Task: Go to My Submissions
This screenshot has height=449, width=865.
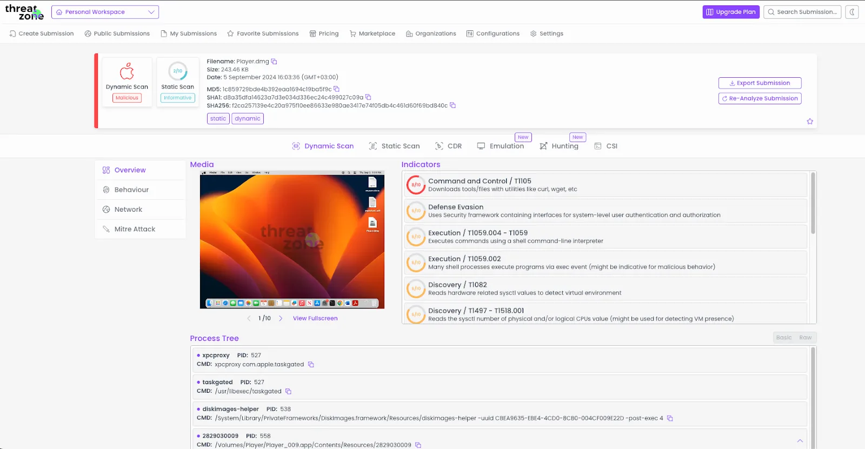Action: click(x=189, y=33)
